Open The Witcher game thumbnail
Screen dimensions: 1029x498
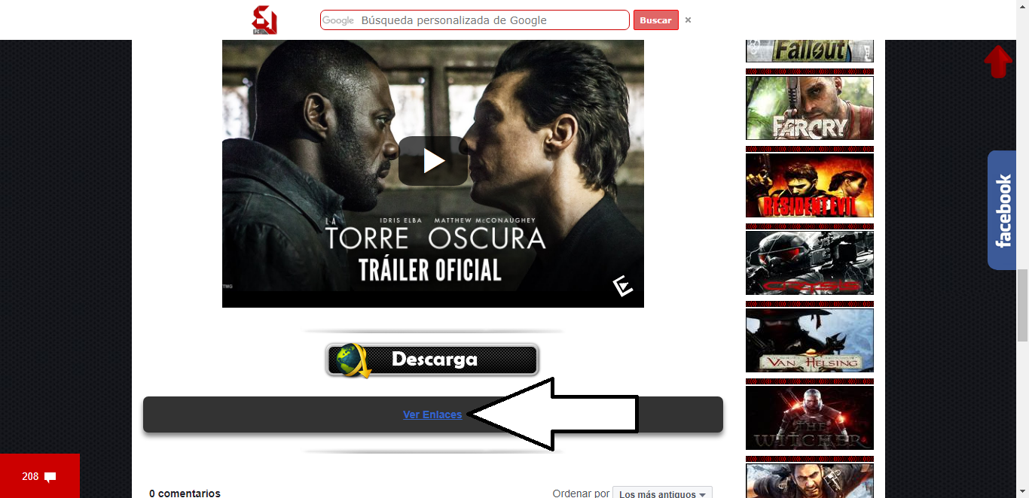pos(810,418)
